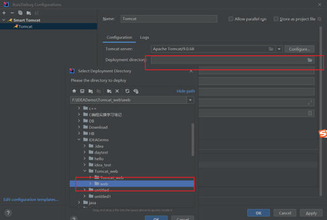Screen dimensions: 327x220
Task: Switch to the Configuration tab
Action: (119, 37)
